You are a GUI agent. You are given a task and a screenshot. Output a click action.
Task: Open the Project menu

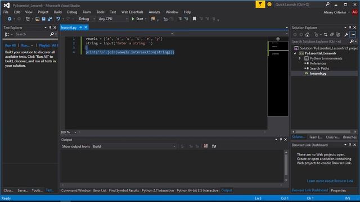(x=43, y=12)
